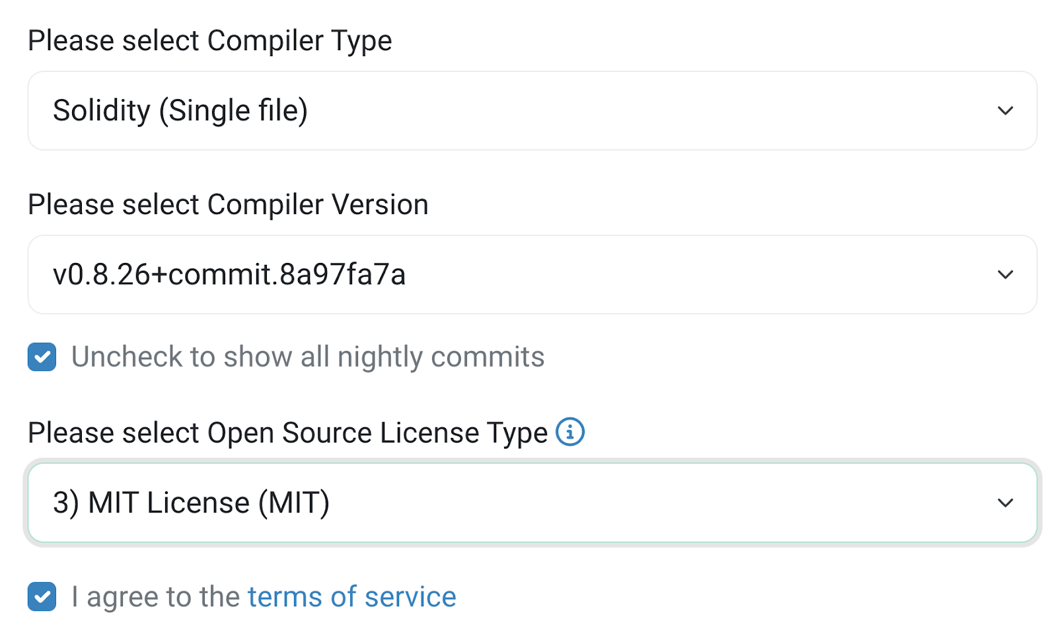
Task: Click the chevron arrow in License Type field
Action: (x=1005, y=503)
